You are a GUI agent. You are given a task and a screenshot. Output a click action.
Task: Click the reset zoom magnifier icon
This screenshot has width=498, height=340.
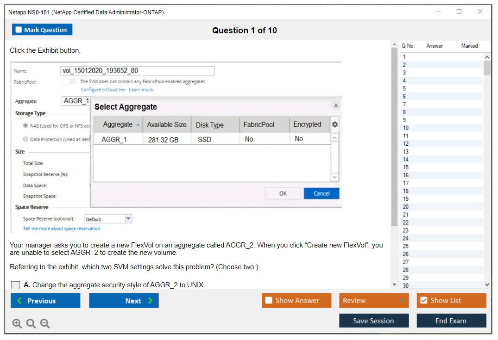coord(31,324)
